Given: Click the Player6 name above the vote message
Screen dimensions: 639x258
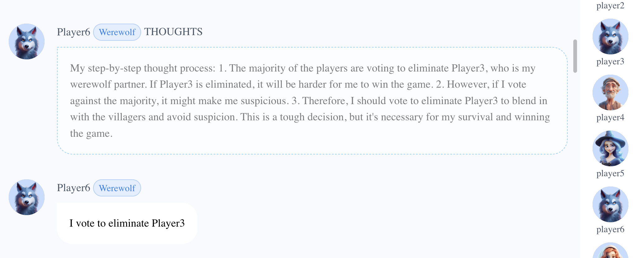Looking at the screenshot, I should tap(73, 188).
